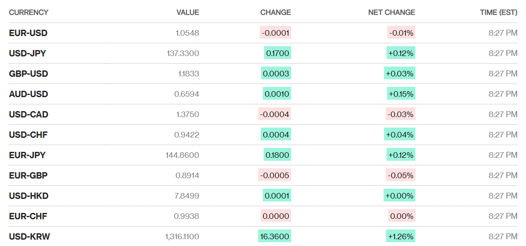Click the CURRENCY column header
The height and width of the screenshot is (246, 526).
click(x=28, y=12)
